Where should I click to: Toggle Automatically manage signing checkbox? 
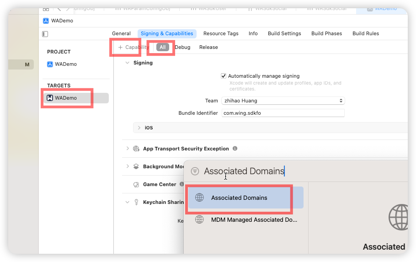pyautogui.click(x=224, y=76)
